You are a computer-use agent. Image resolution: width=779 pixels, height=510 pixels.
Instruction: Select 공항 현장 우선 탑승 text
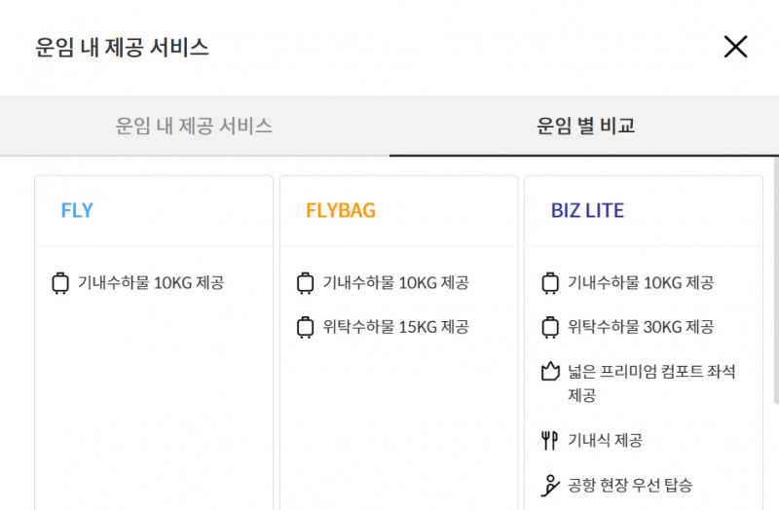(630, 485)
